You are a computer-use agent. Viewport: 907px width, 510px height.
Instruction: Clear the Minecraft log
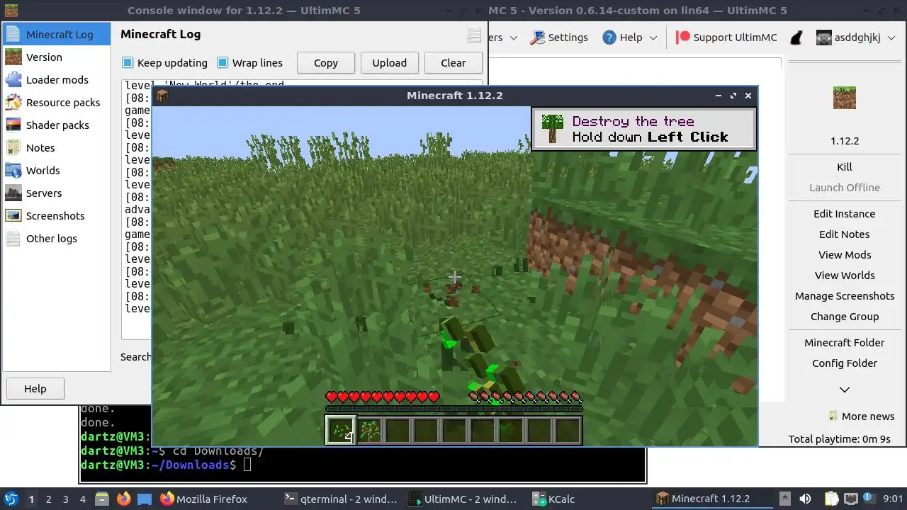tap(453, 62)
